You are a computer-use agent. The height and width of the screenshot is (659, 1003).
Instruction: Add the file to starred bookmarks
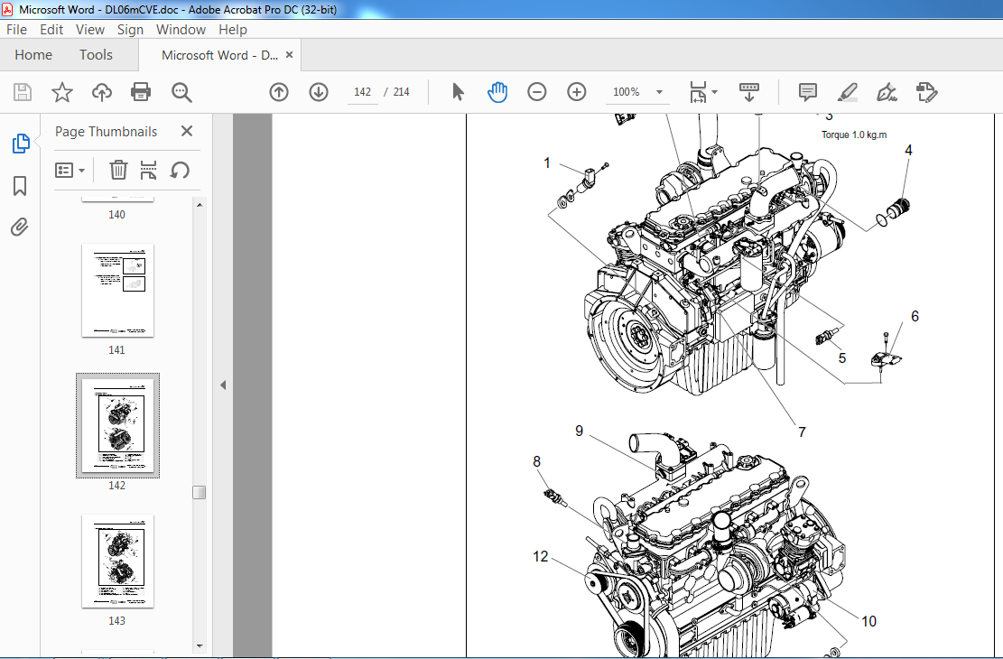click(62, 92)
